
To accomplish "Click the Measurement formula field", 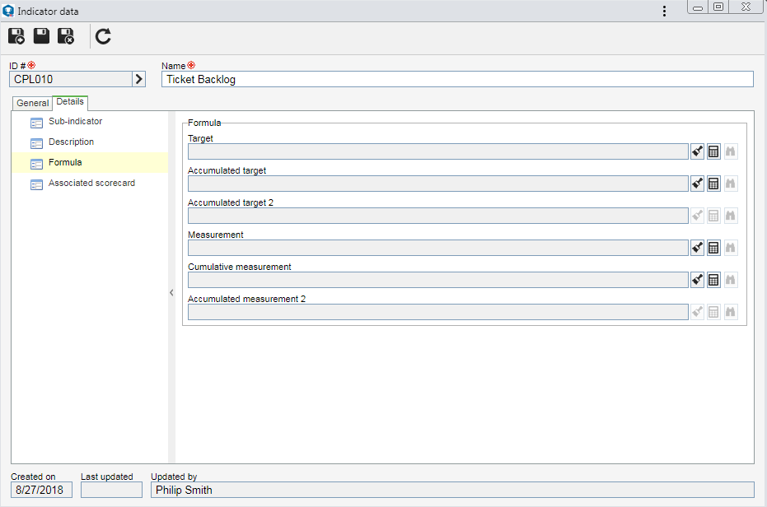I will pyautogui.click(x=437, y=248).
